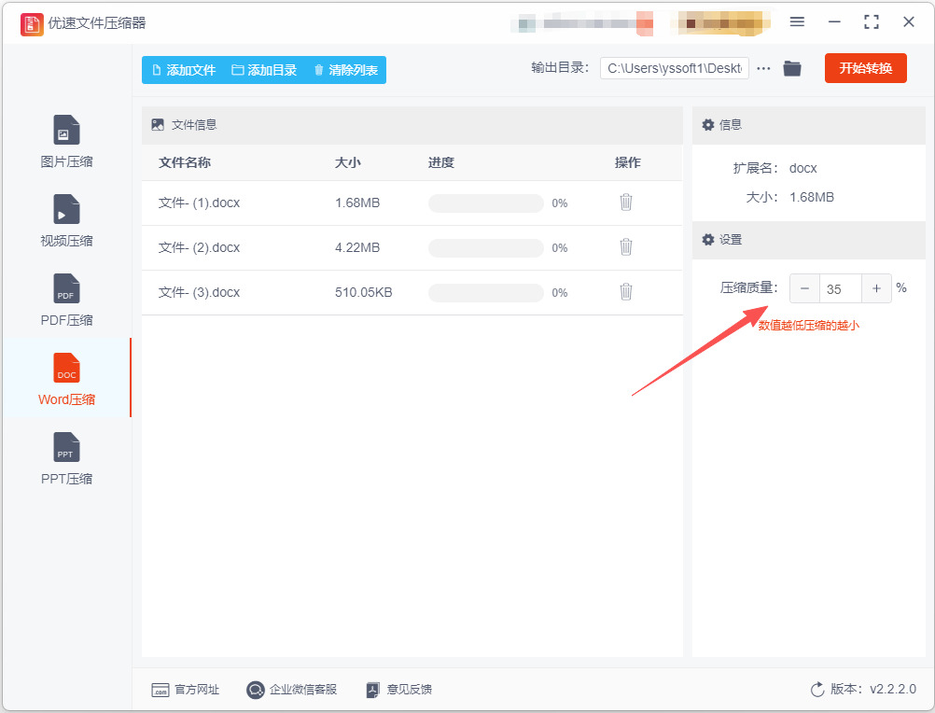The height and width of the screenshot is (713, 935).
Task: Click the size value 510.05KB
Action: tap(363, 293)
